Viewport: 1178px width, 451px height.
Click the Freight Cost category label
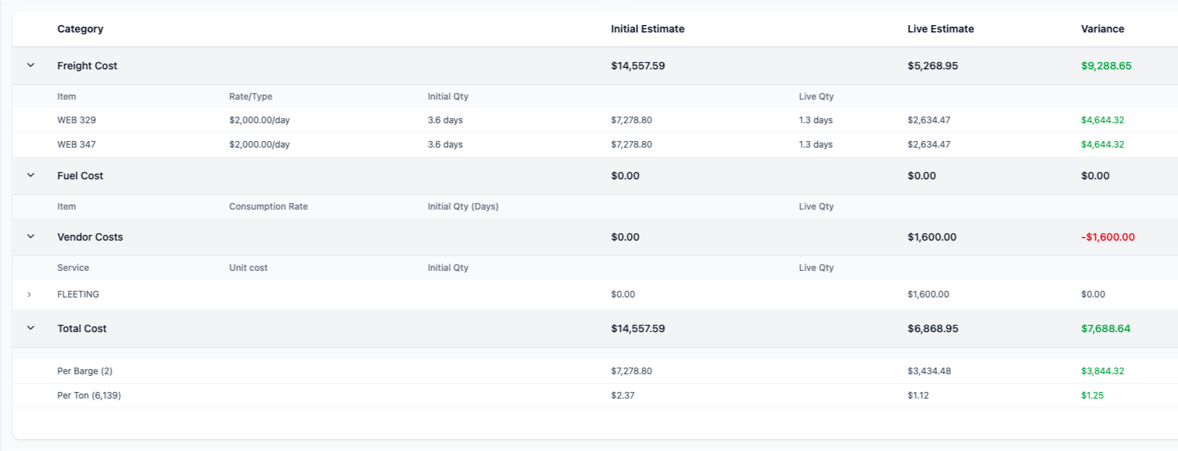pyautogui.click(x=87, y=66)
